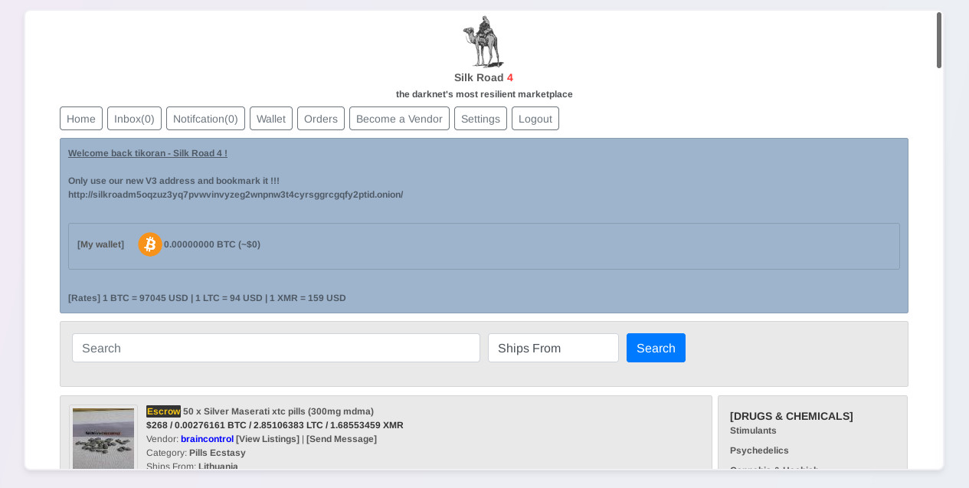Open the Orders page
Image resolution: width=969 pixels, height=488 pixels.
click(321, 119)
